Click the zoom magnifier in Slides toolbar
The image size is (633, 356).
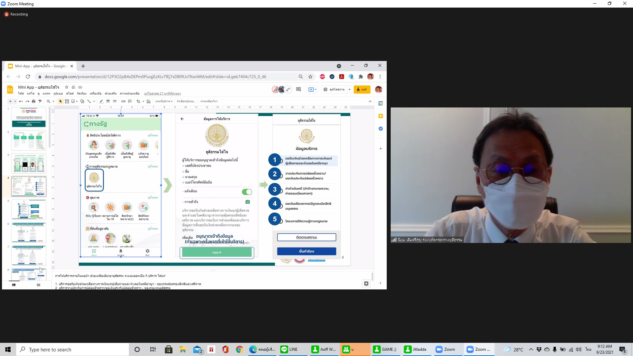[48, 101]
